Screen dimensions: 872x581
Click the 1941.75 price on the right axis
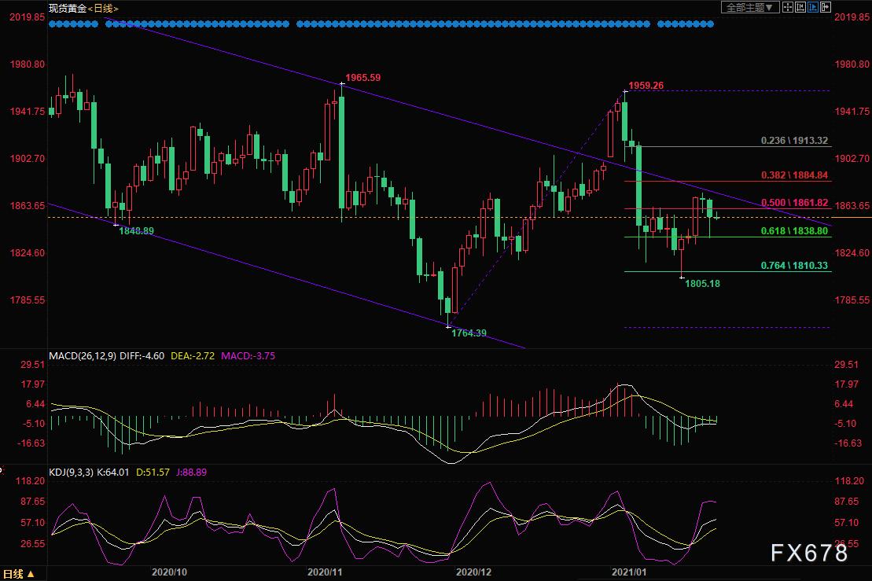tap(852, 112)
